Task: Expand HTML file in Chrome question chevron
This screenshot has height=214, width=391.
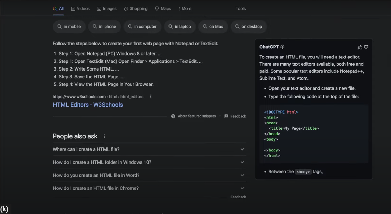Action: click(x=242, y=188)
